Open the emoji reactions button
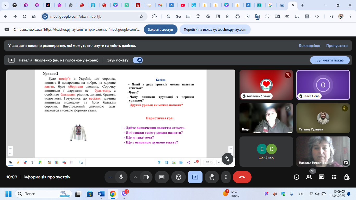The height and width of the screenshot is (200, 356). (x=179, y=177)
